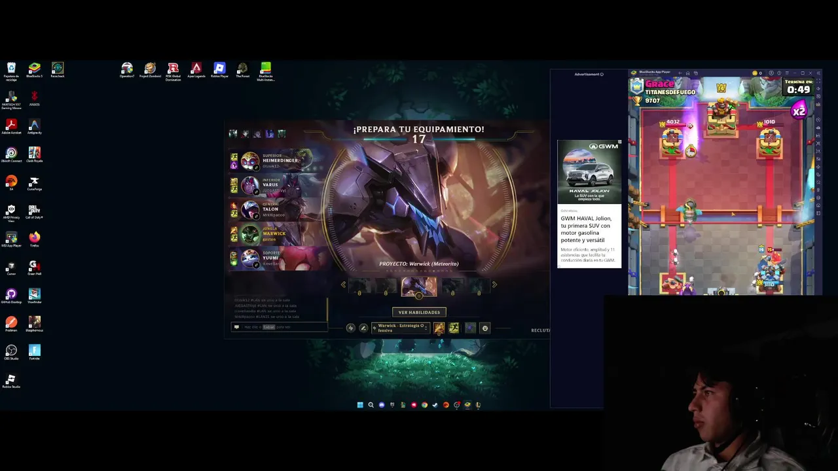Select the PROYECTO Warwick skin thumbnail
This screenshot has height=471, width=838.
(419, 287)
